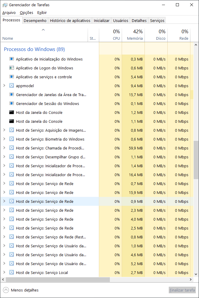The image size is (199, 298).
Task: Click gear icon of Host de Serviço: Serviço Local
Action: tap(12, 272)
